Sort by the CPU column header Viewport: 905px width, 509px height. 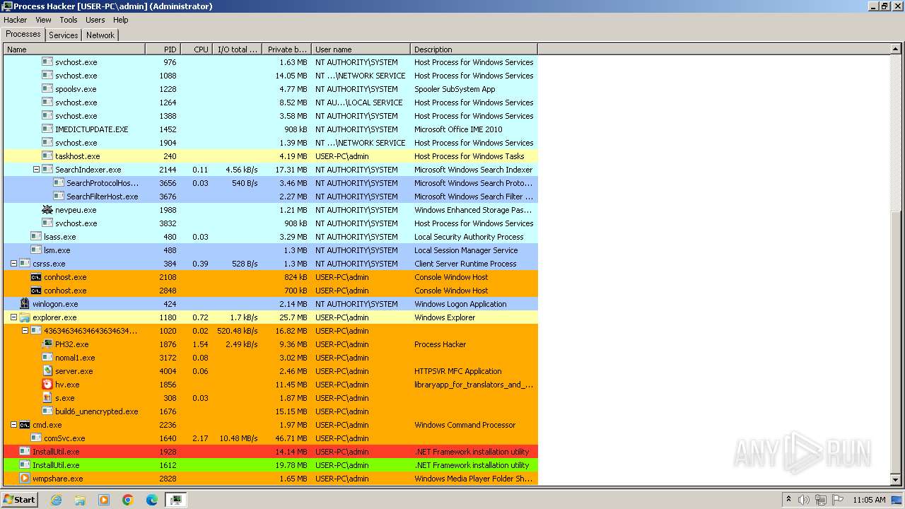(197, 49)
